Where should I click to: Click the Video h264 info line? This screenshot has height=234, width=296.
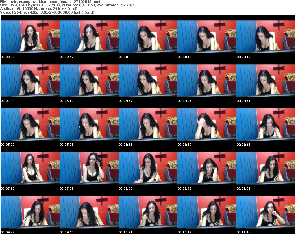(47, 12)
